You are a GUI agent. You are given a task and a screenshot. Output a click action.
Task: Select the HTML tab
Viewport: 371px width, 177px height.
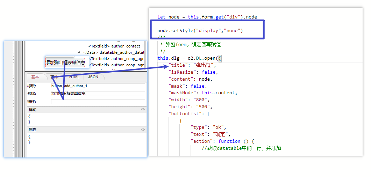coord(74,77)
